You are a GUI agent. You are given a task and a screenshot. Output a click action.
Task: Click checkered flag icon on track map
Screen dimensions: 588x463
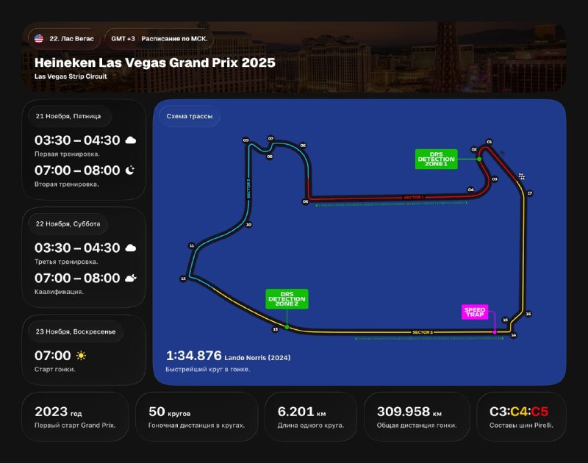point(523,176)
